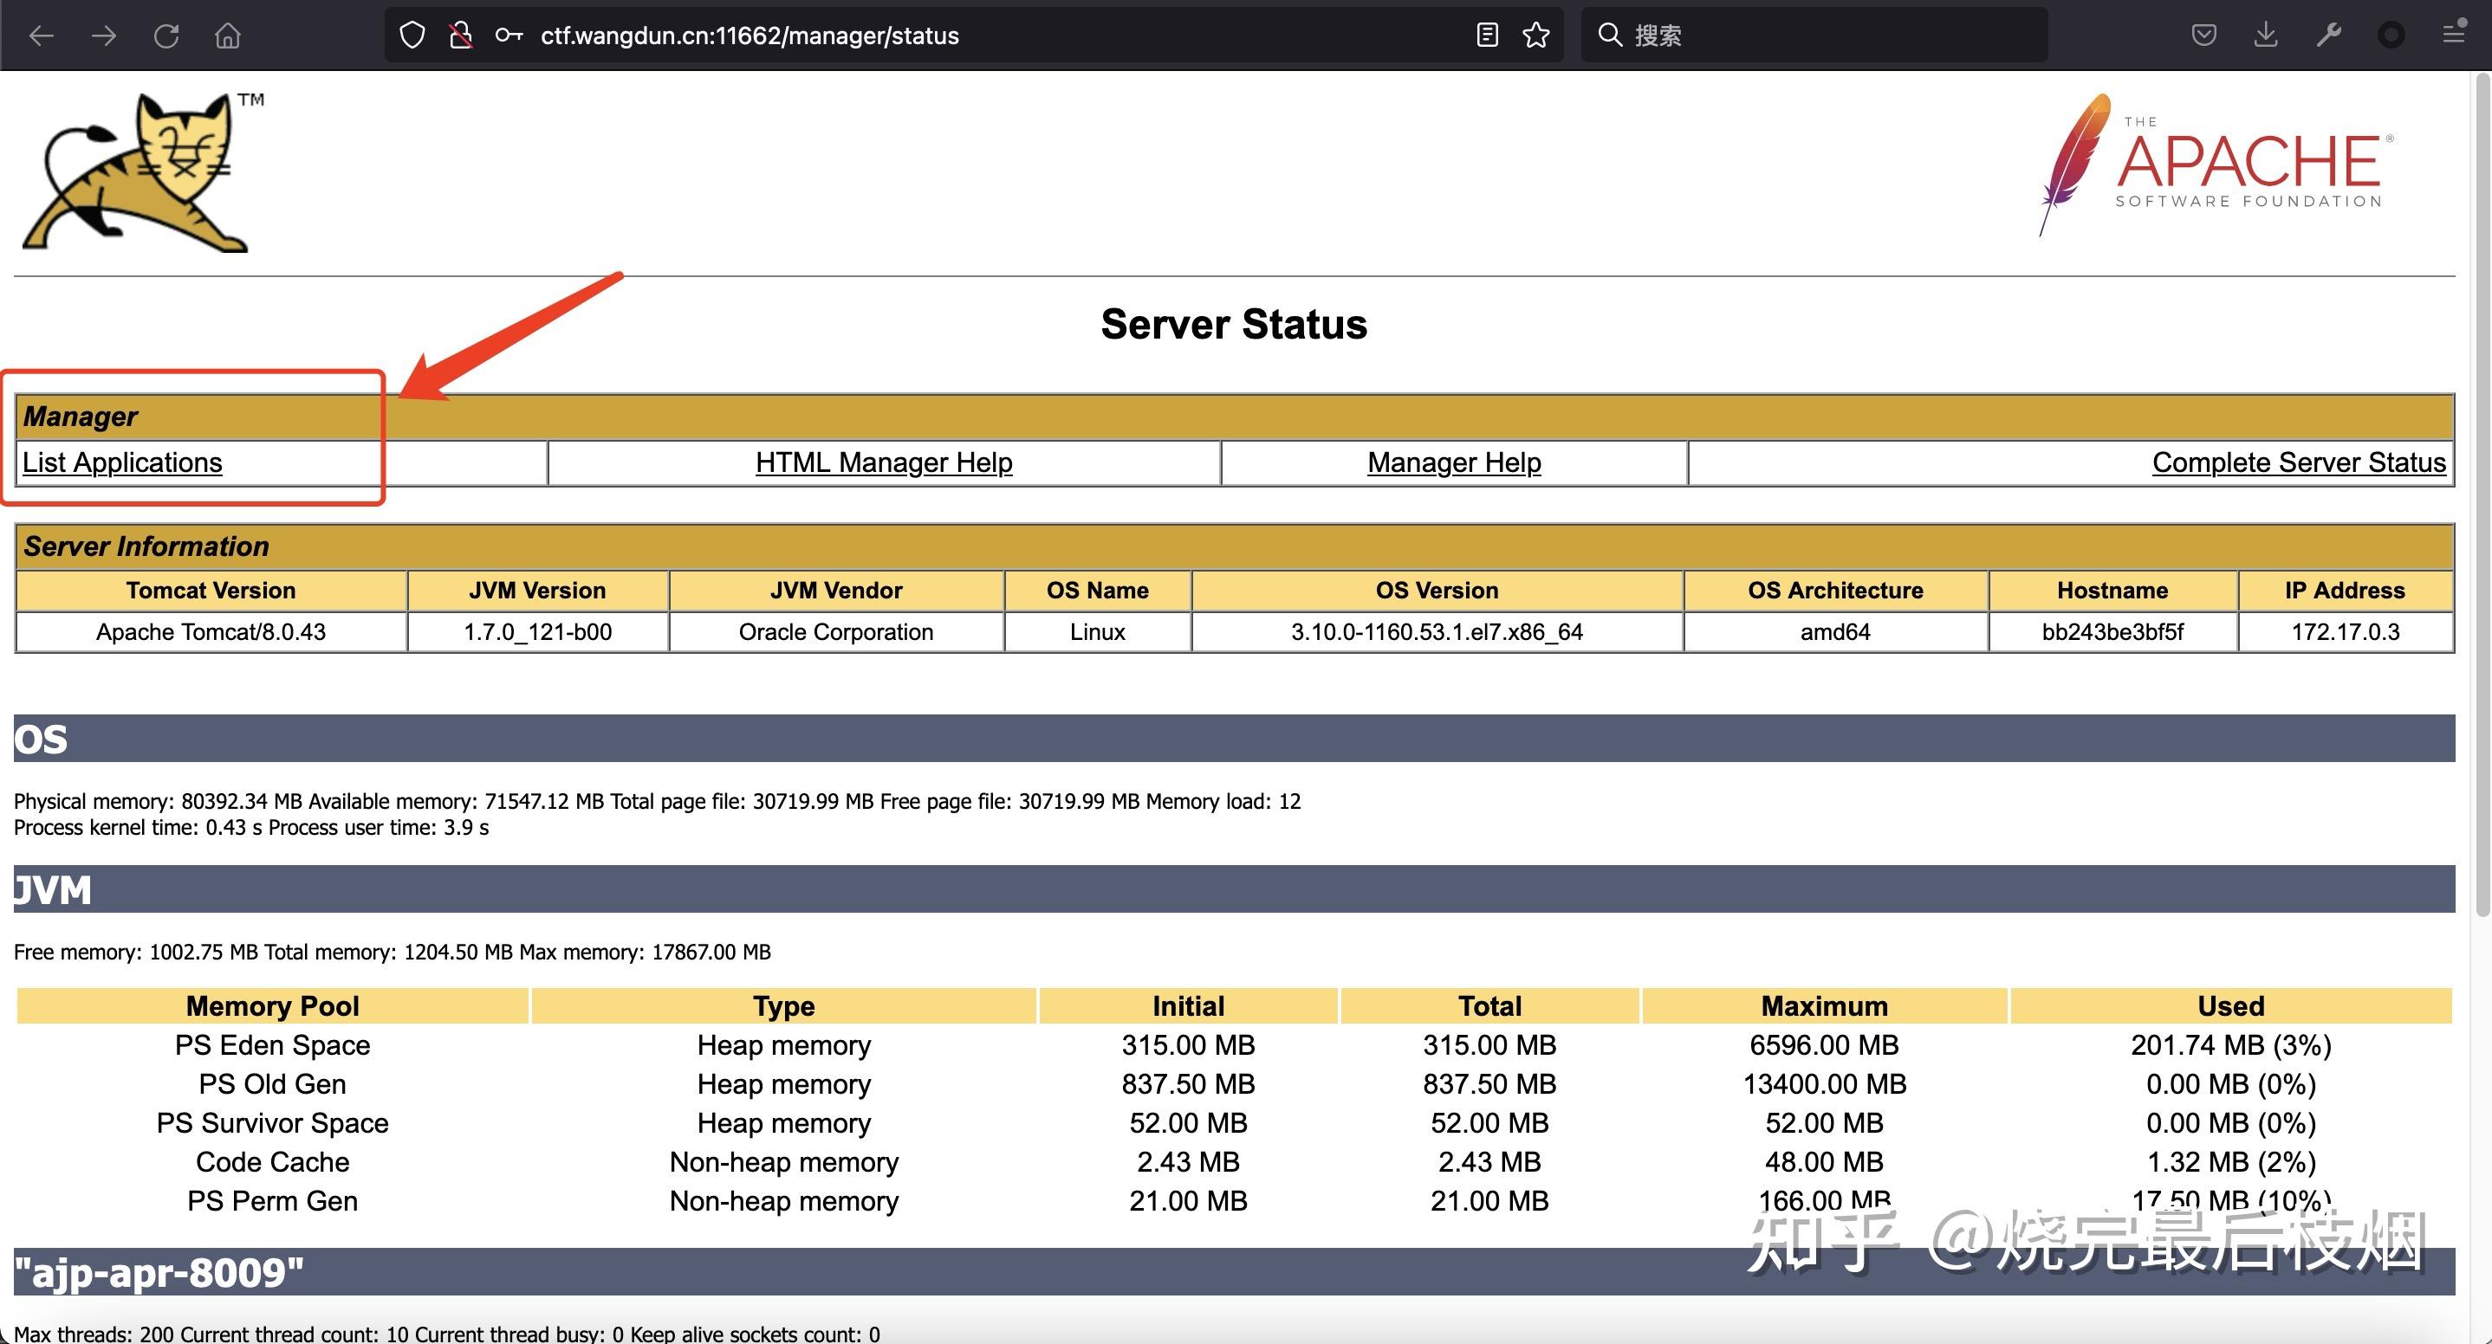The height and width of the screenshot is (1344, 2492).
Task: Click the "ajp-apr-8009" section heading
Action: [159, 1272]
